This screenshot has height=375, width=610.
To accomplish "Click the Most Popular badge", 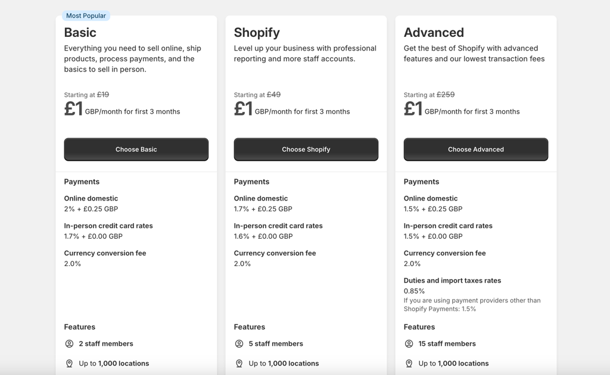I will 86,15.
